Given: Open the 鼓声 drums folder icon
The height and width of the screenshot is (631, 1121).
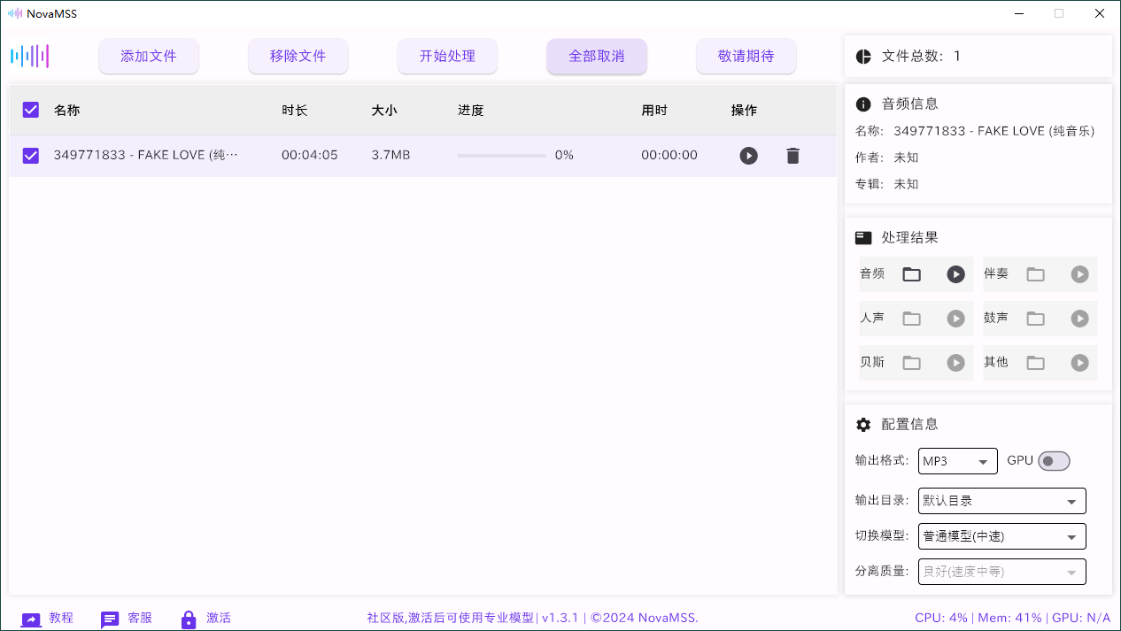Looking at the screenshot, I should 1036,319.
